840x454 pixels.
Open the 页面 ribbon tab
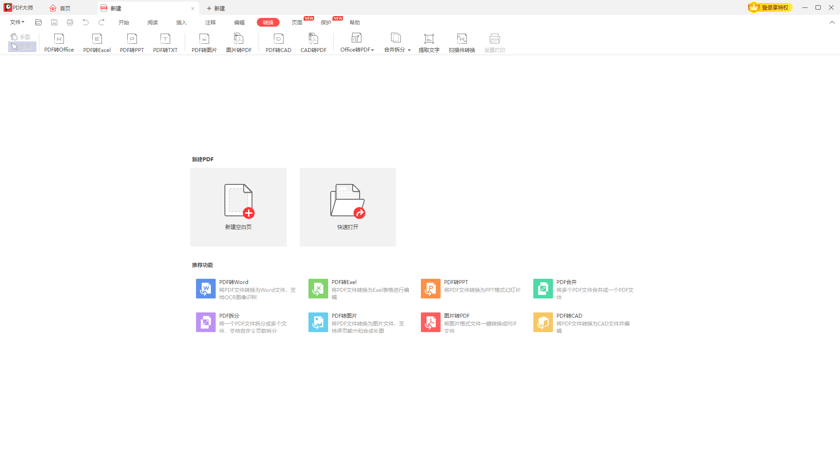click(297, 22)
